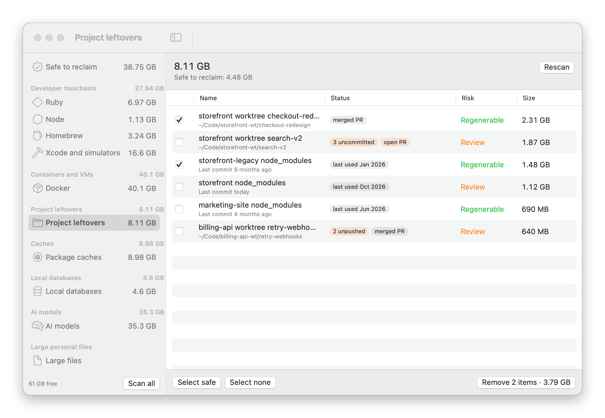Check the storefront worktree search-v2 checkbox

[179, 142]
